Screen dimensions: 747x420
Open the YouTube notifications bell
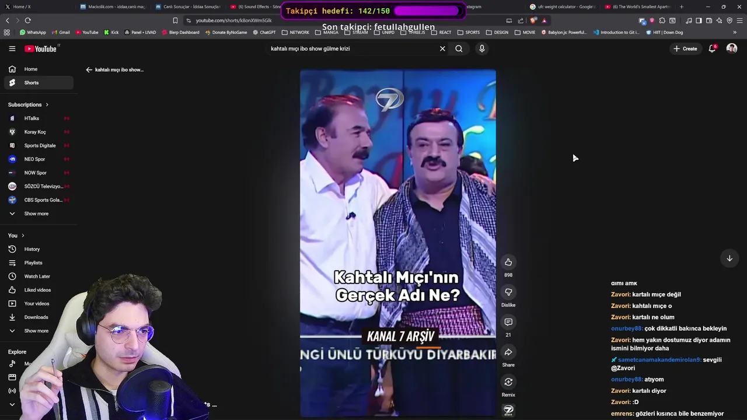pos(712,48)
